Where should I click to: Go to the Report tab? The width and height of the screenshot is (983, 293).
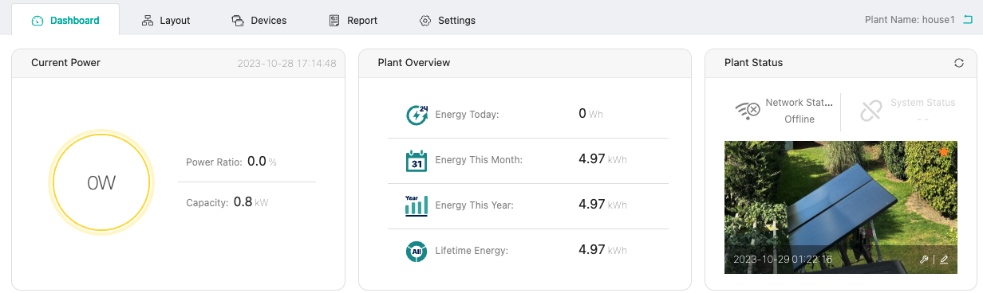[x=353, y=21]
